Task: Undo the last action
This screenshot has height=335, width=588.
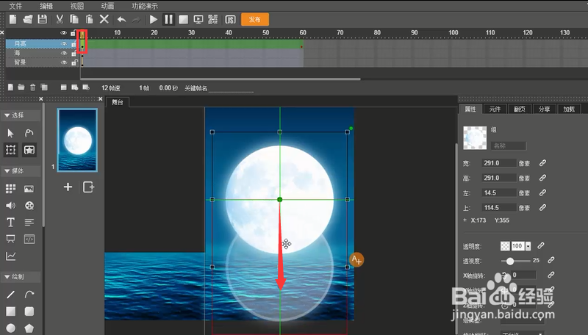Action: pyautogui.click(x=121, y=20)
